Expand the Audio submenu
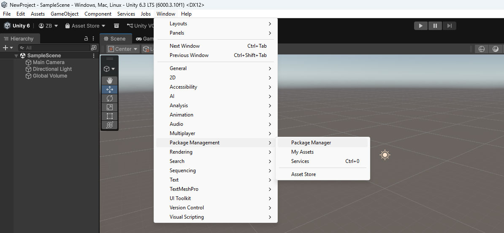The height and width of the screenshot is (233, 504). point(215,124)
